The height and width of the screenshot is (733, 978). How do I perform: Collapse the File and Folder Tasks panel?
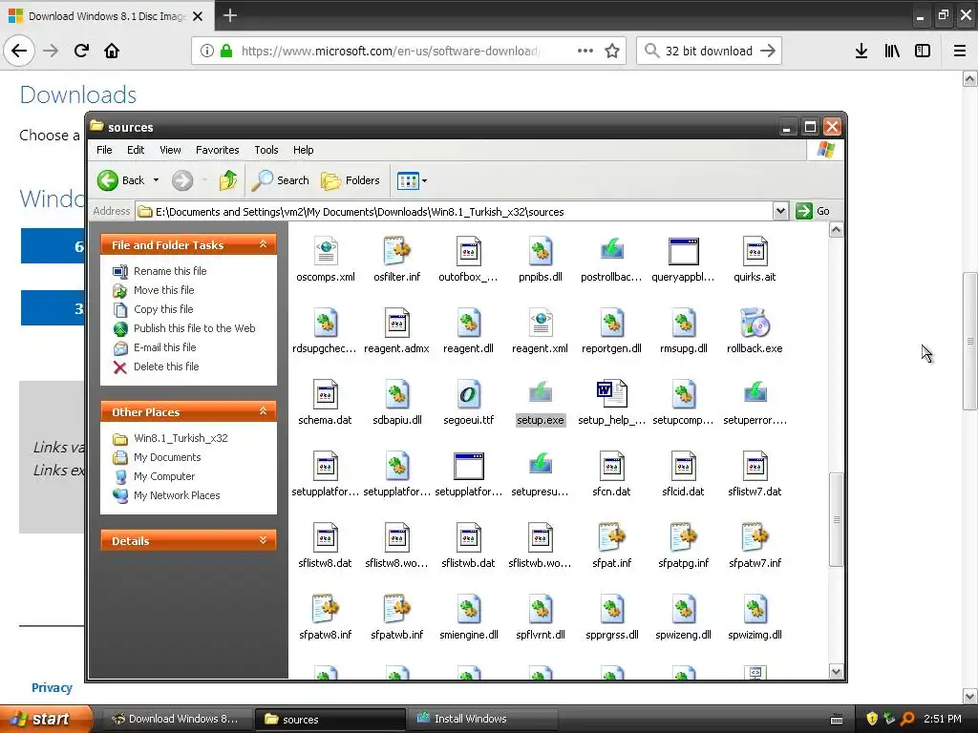(263, 244)
